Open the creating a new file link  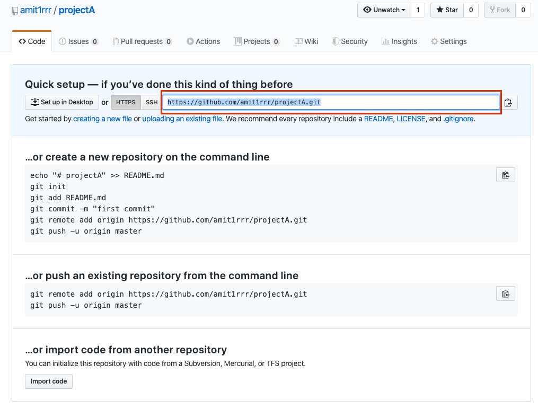pos(102,119)
